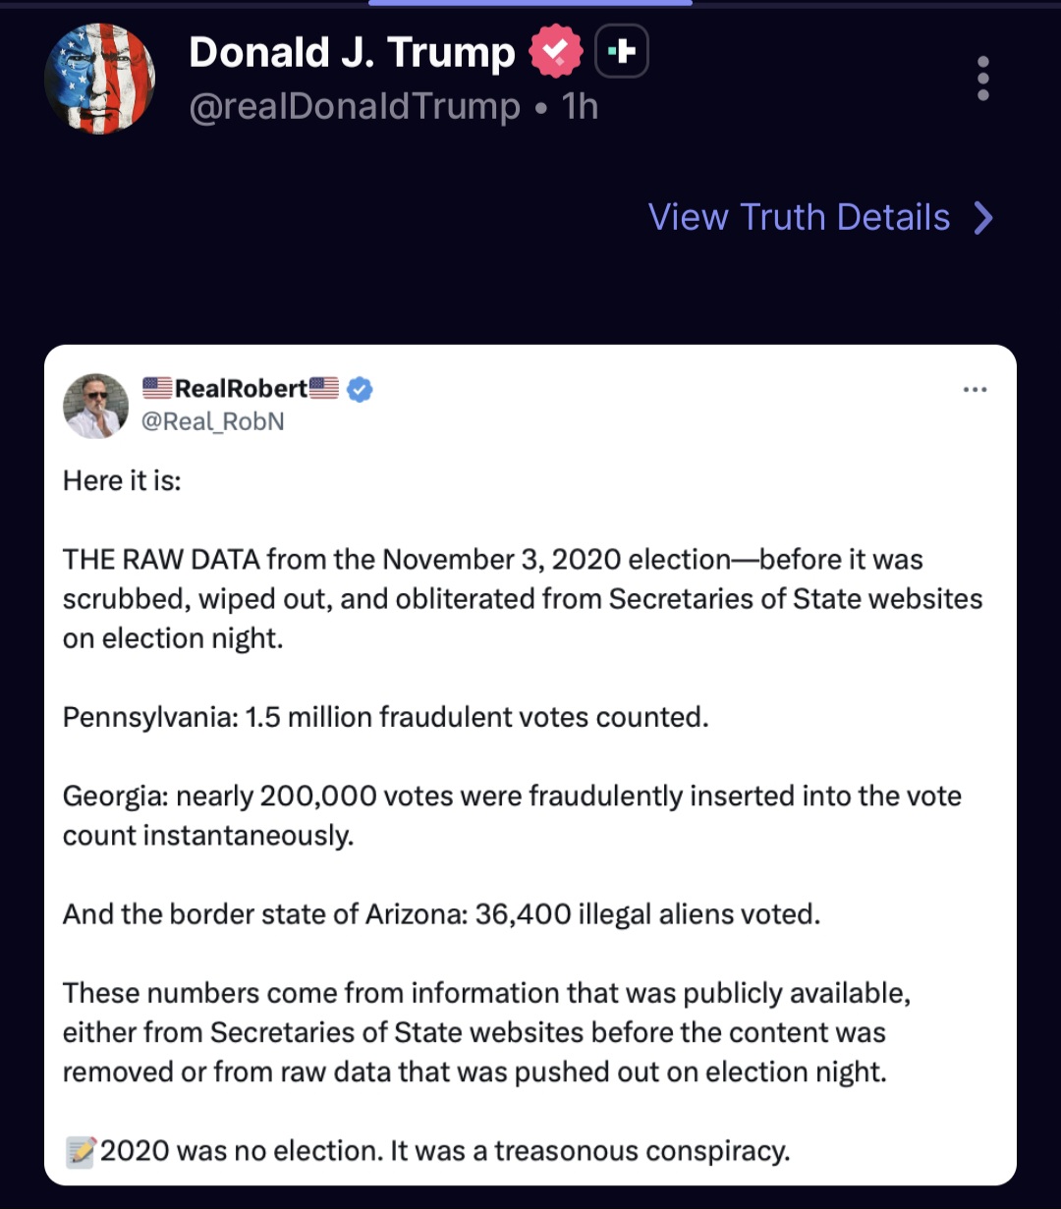Image resolution: width=1061 pixels, height=1209 pixels.
Task: Click the purple progress bar at the top
Action: click(x=530, y=5)
